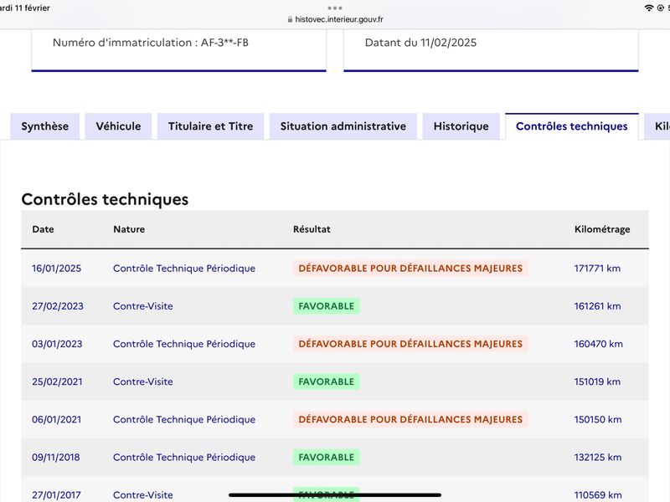
Task: Select the date 09/11/2018
Action: 56,457
